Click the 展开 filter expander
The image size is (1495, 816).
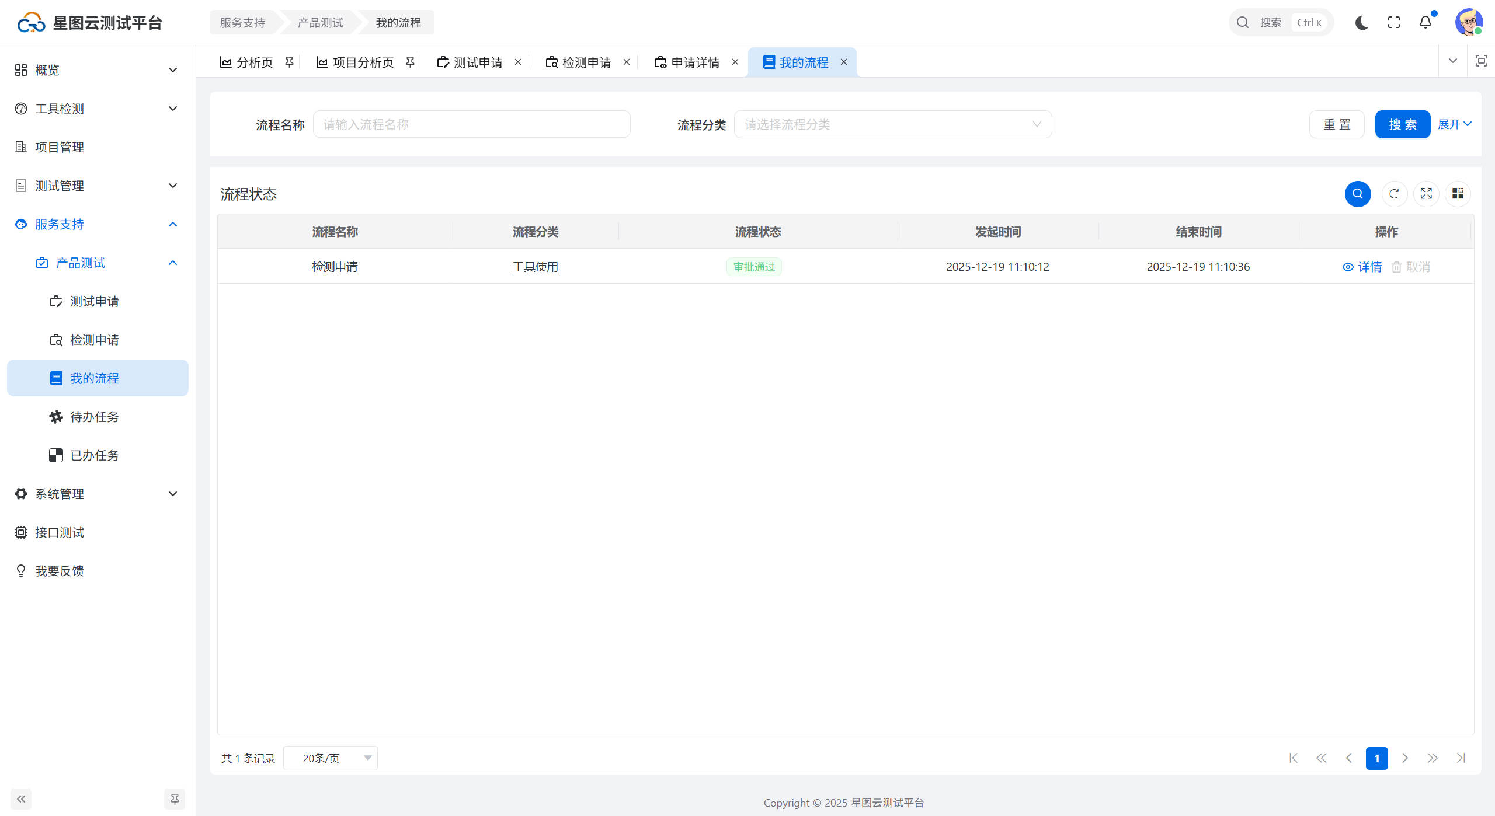tap(1454, 124)
